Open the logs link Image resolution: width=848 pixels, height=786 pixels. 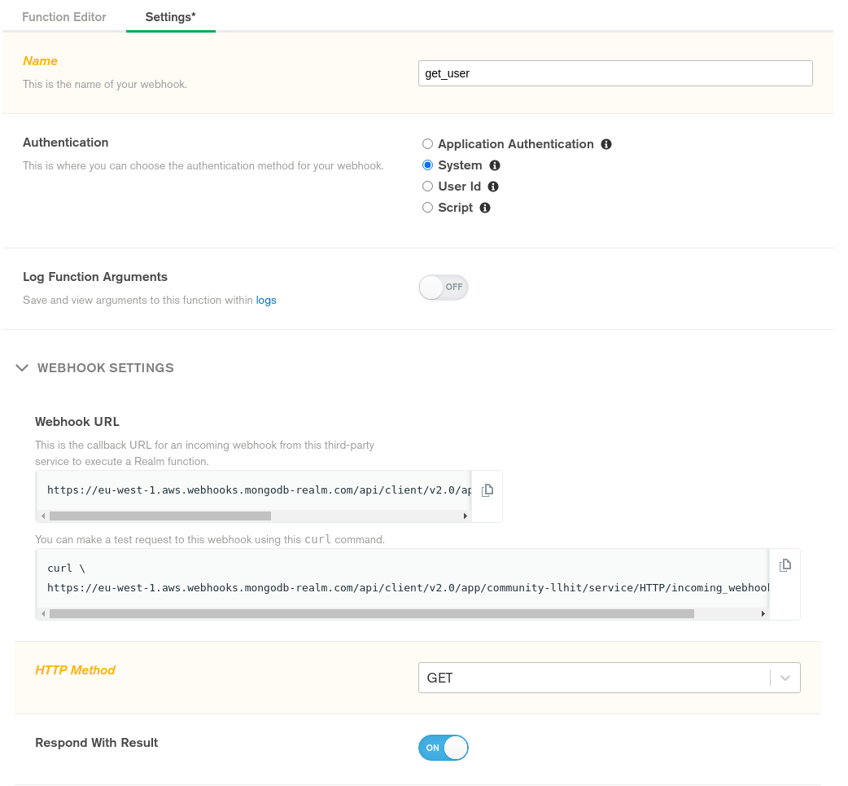(266, 301)
